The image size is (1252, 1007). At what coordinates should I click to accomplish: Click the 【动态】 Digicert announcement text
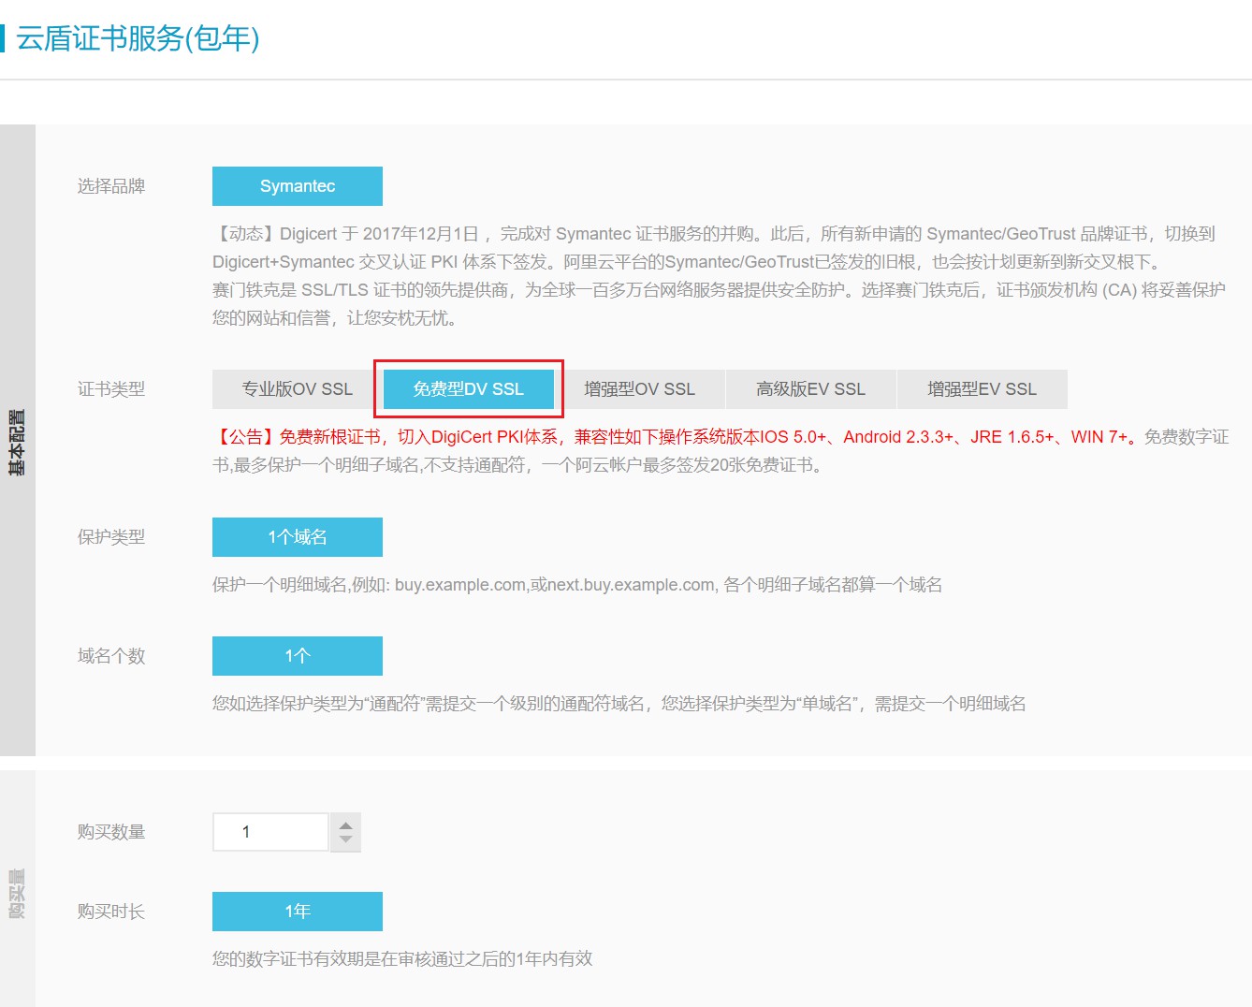pyautogui.click(x=711, y=234)
